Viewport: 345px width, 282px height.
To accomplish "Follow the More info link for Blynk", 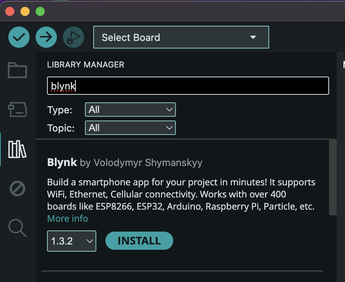I will click(67, 219).
